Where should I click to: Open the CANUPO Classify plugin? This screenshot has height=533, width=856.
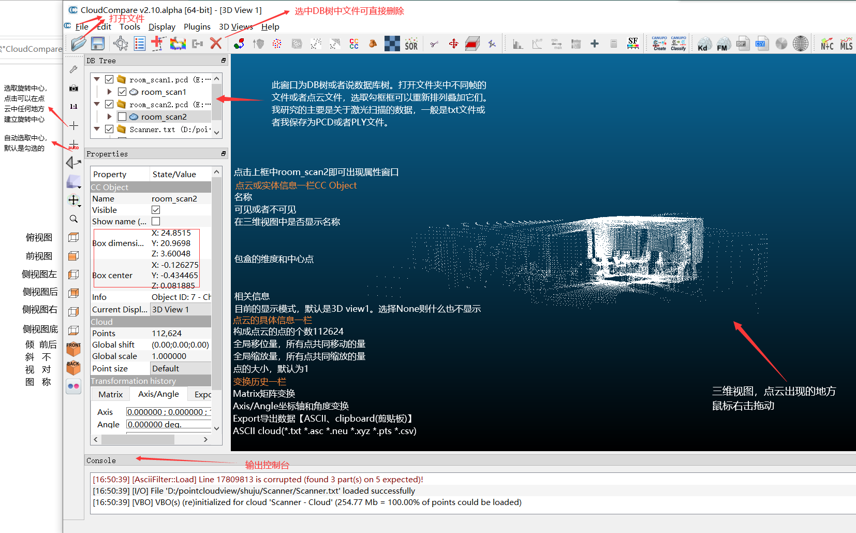point(678,44)
